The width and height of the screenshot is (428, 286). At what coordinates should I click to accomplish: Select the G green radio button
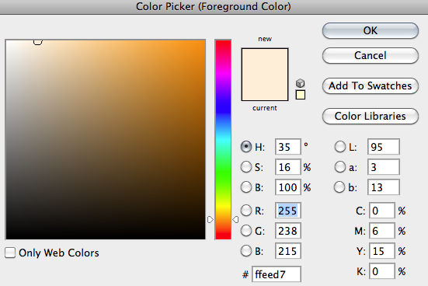[246, 231]
